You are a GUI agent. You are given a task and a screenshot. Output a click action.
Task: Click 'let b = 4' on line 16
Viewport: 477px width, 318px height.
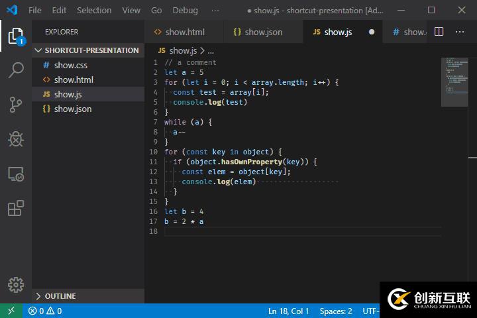[x=184, y=211]
